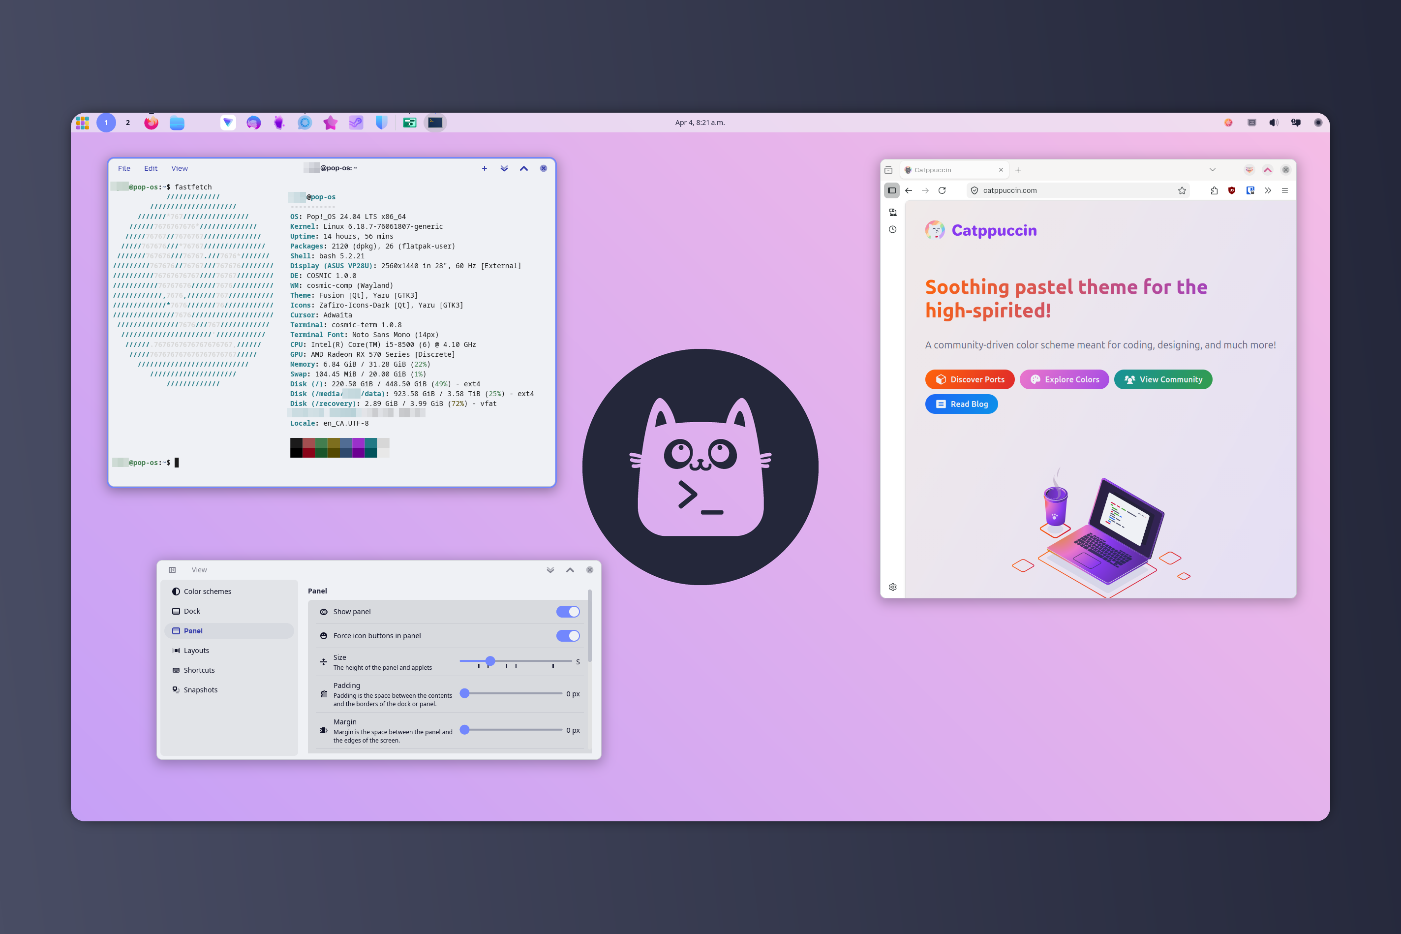
Task: Expand the list all tabs chevron
Action: pos(1212,170)
